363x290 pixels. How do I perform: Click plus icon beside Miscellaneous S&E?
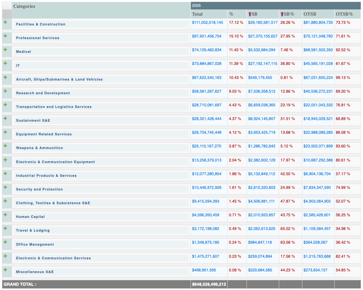(x=5, y=270)
